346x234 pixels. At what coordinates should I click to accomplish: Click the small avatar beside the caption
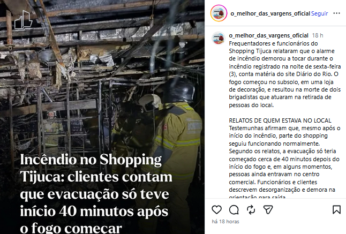(218, 38)
